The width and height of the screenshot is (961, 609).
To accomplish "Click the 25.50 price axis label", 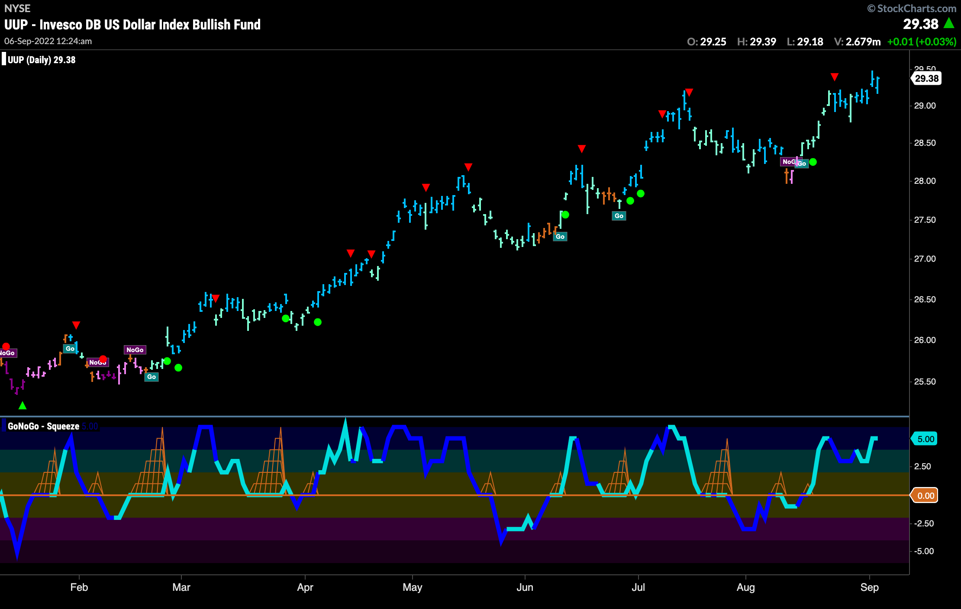I will [x=925, y=381].
